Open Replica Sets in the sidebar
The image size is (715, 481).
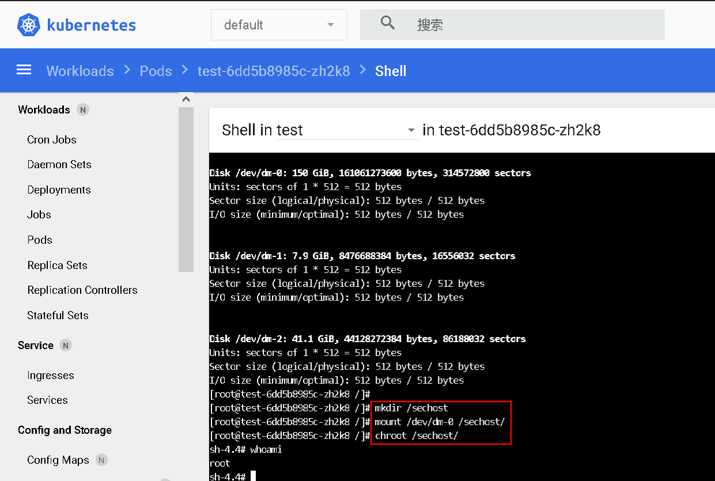click(x=57, y=265)
